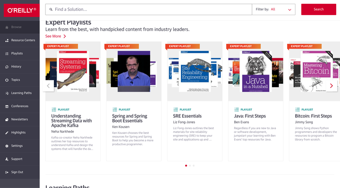340x188 pixels.
Task: Click the Playlists list icon in the sidebar
Action: pos(7,54)
